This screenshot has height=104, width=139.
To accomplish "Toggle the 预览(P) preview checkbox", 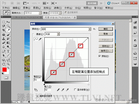I will pyautogui.click(x=99, y=56).
